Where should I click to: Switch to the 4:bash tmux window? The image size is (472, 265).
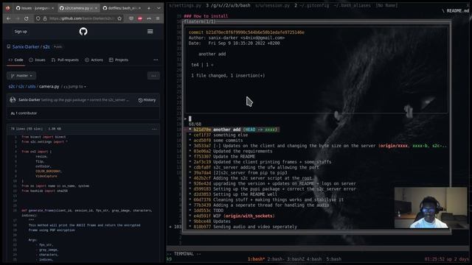(313, 259)
